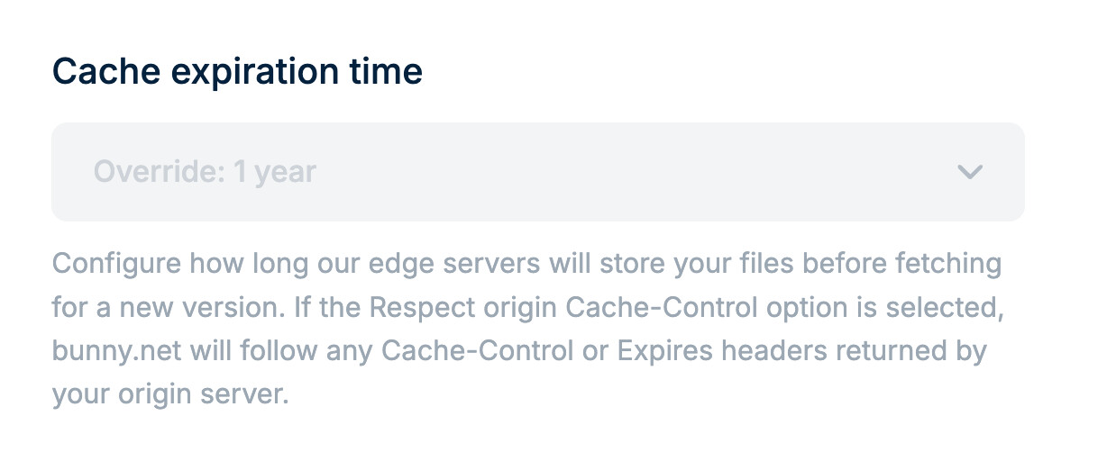Open the Cache expiration time dropdown
Screen dimensions: 1107x452
537,172
